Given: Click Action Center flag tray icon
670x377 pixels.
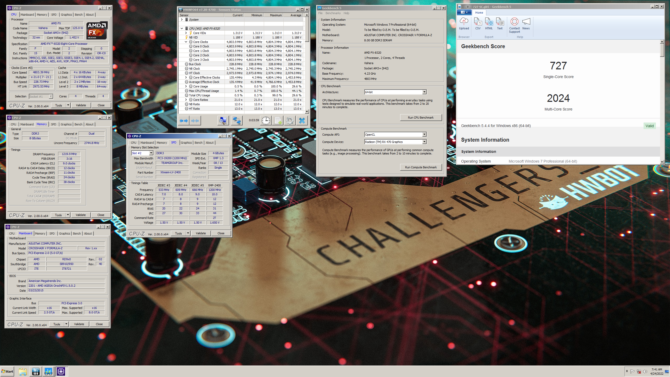Looking at the screenshot, I should tap(633, 371).
